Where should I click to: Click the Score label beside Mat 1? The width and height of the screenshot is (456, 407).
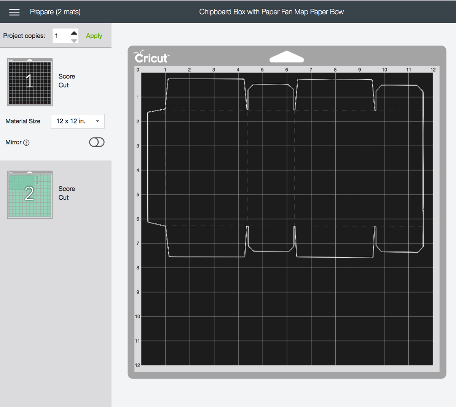click(x=67, y=76)
